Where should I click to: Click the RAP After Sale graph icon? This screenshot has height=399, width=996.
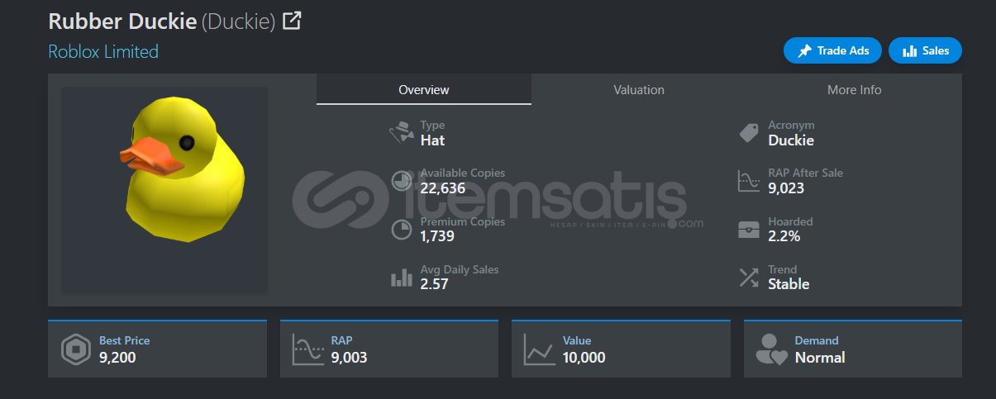pos(749,181)
